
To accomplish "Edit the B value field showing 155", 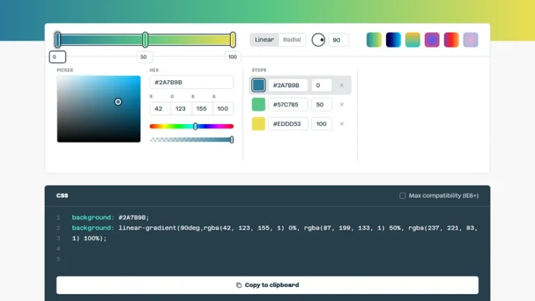I will 202,109.
